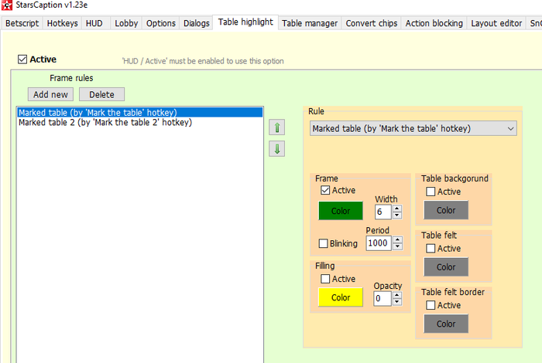Select the highlighted 'Marked table' rule row
542x363 pixels.
tap(140, 113)
